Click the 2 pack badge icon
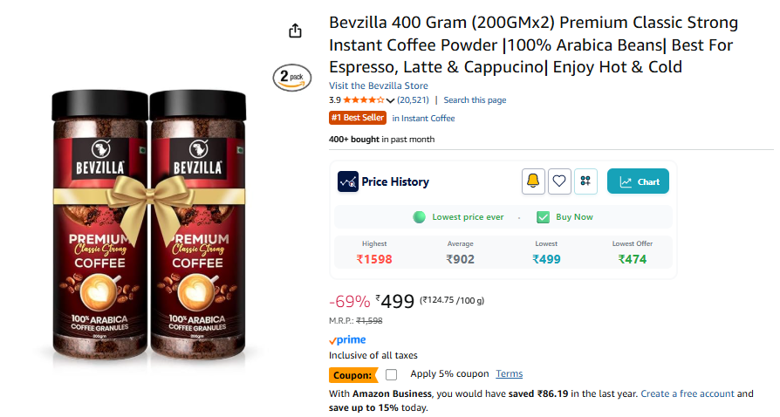 pyautogui.click(x=292, y=78)
